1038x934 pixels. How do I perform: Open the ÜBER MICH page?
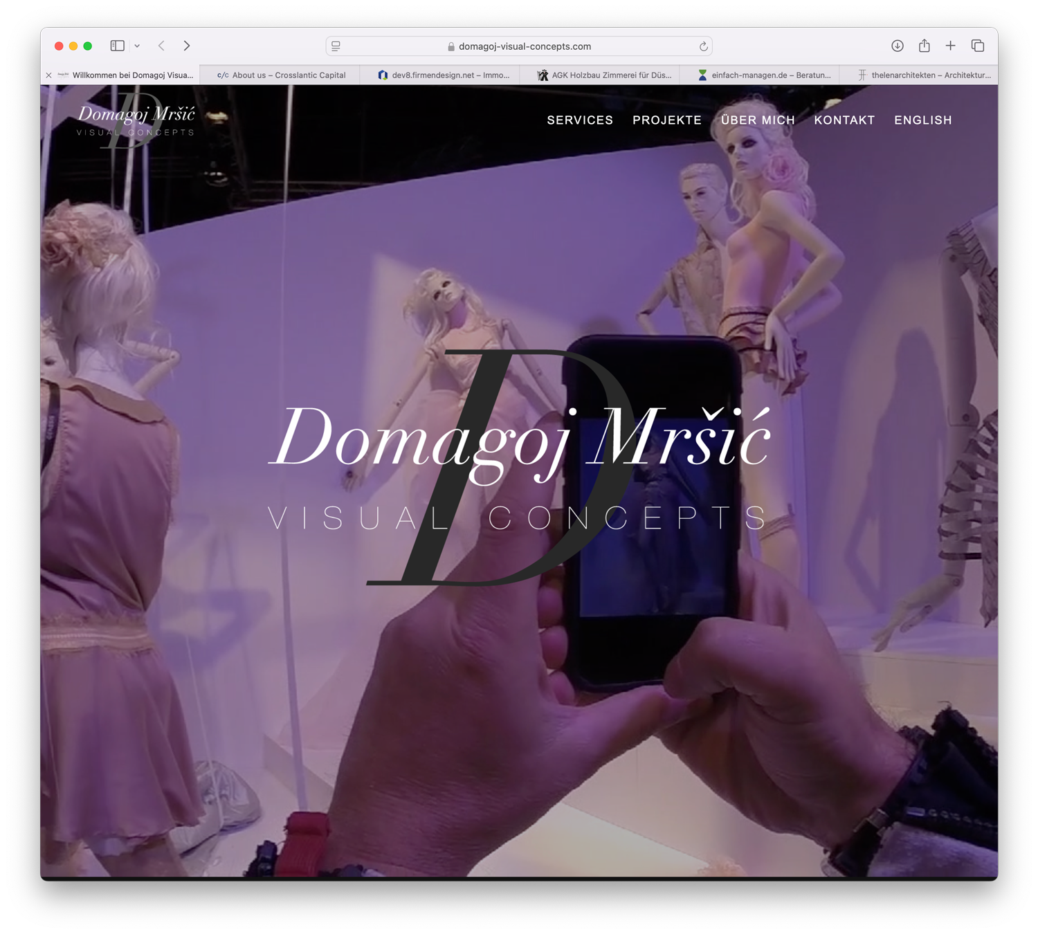coord(758,120)
